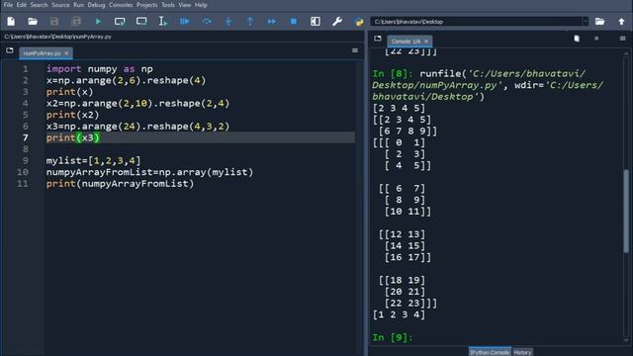
Task: Click the 'mylist=[1,2,3,4]' code line
Action: point(93,160)
